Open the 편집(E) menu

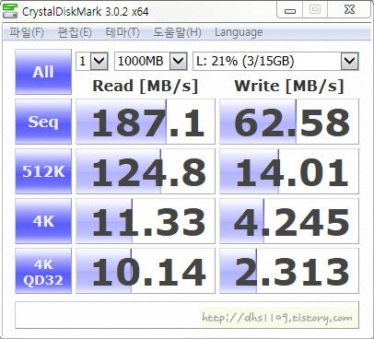point(75,32)
